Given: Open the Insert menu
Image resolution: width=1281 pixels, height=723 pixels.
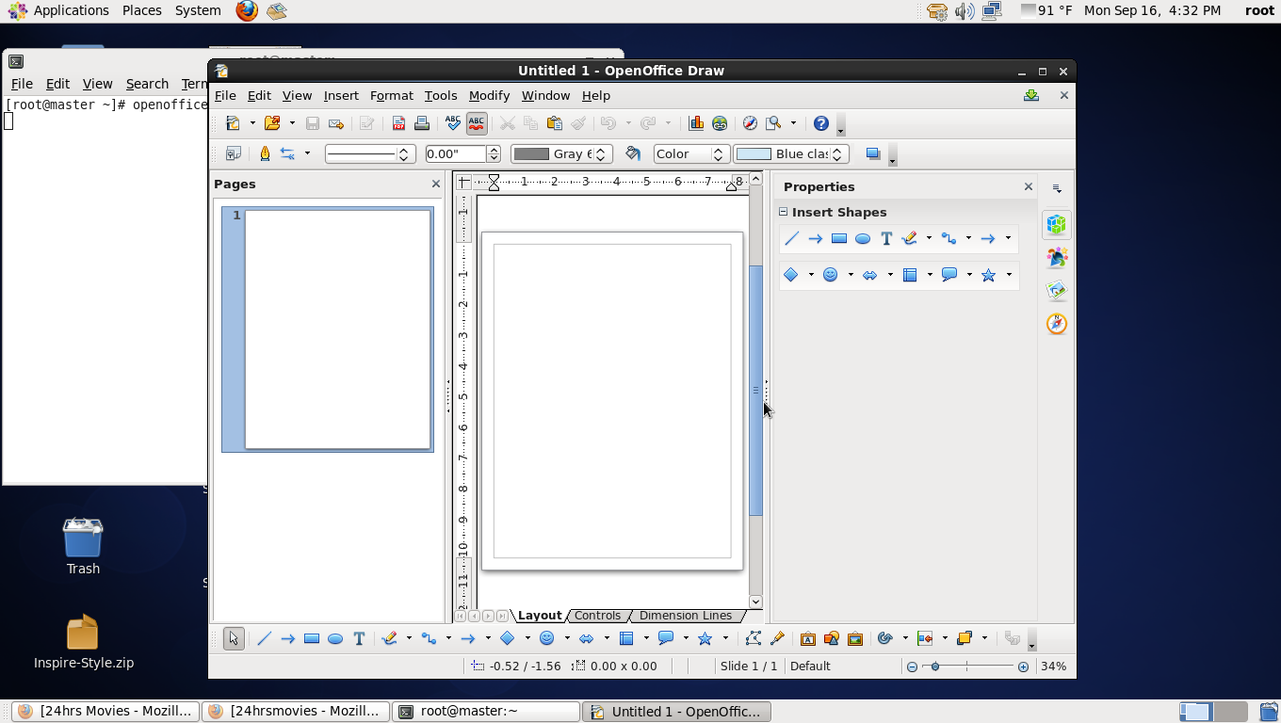Looking at the screenshot, I should [341, 95].
